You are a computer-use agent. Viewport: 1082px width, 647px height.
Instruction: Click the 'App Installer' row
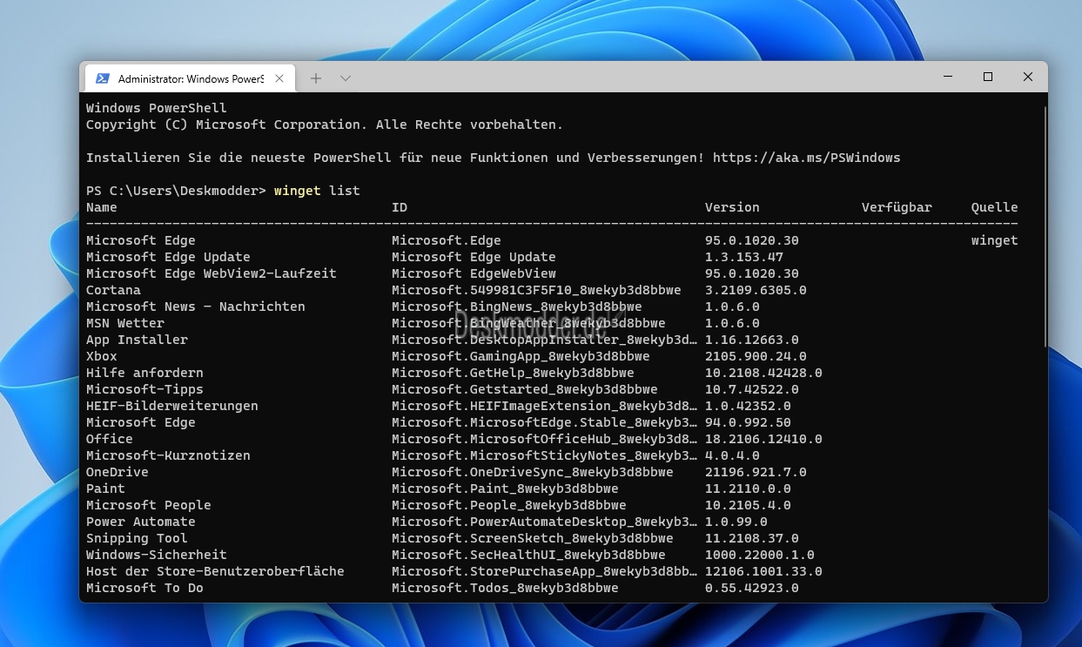tap(137, 340)
